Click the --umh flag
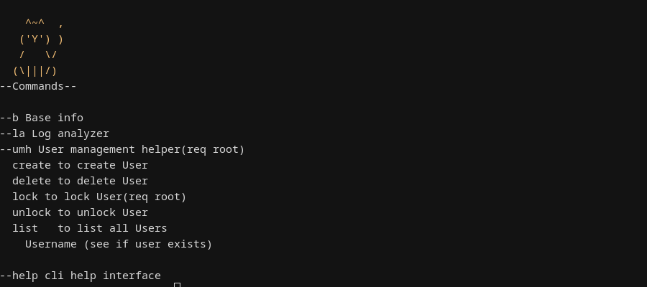This screenshot has width=647, height=287. [16, 149]
